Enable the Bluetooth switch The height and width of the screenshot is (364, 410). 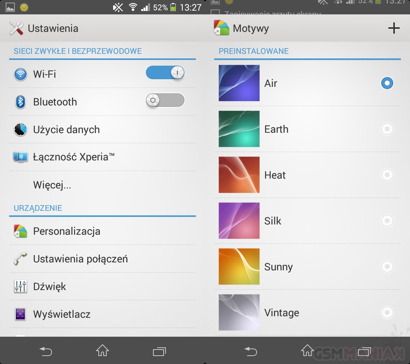(x=165, y=100)
